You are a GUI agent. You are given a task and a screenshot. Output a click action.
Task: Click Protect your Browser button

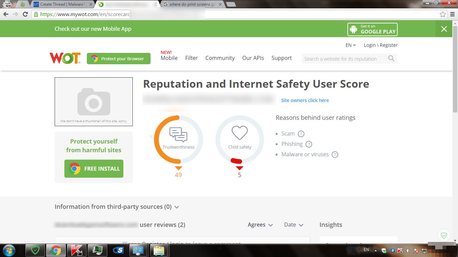pyautogui.click(x=119, y=59)
